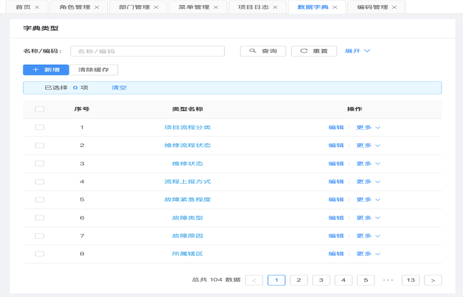Image resolution: width=463 pixels, height=297 pixels.
Task: Close the 角色管理 tab
Action: [97, 7]
